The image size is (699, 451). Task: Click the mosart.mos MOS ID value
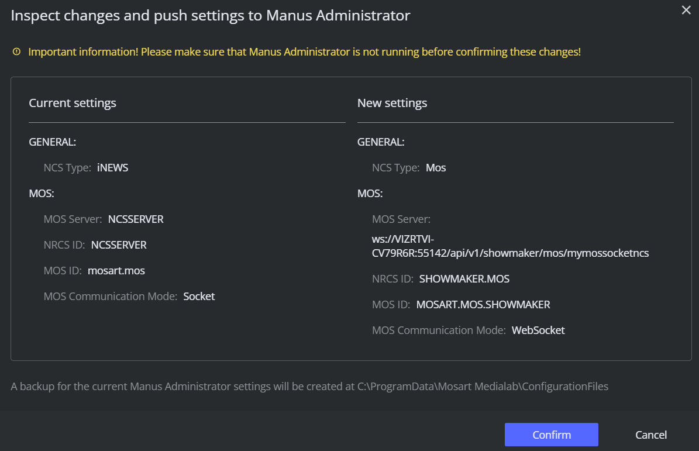tap(116, 271)
